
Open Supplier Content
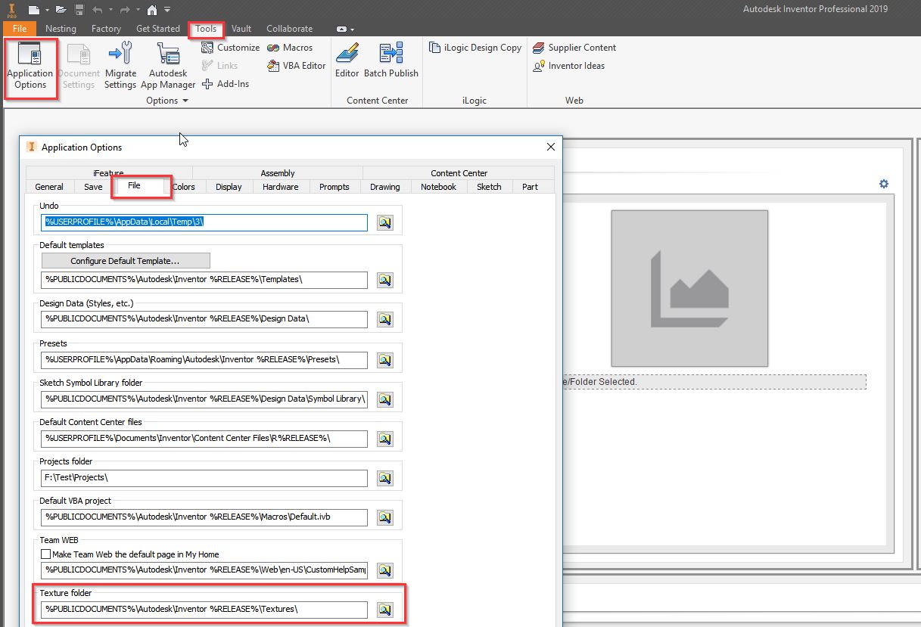tap(574, 48)
